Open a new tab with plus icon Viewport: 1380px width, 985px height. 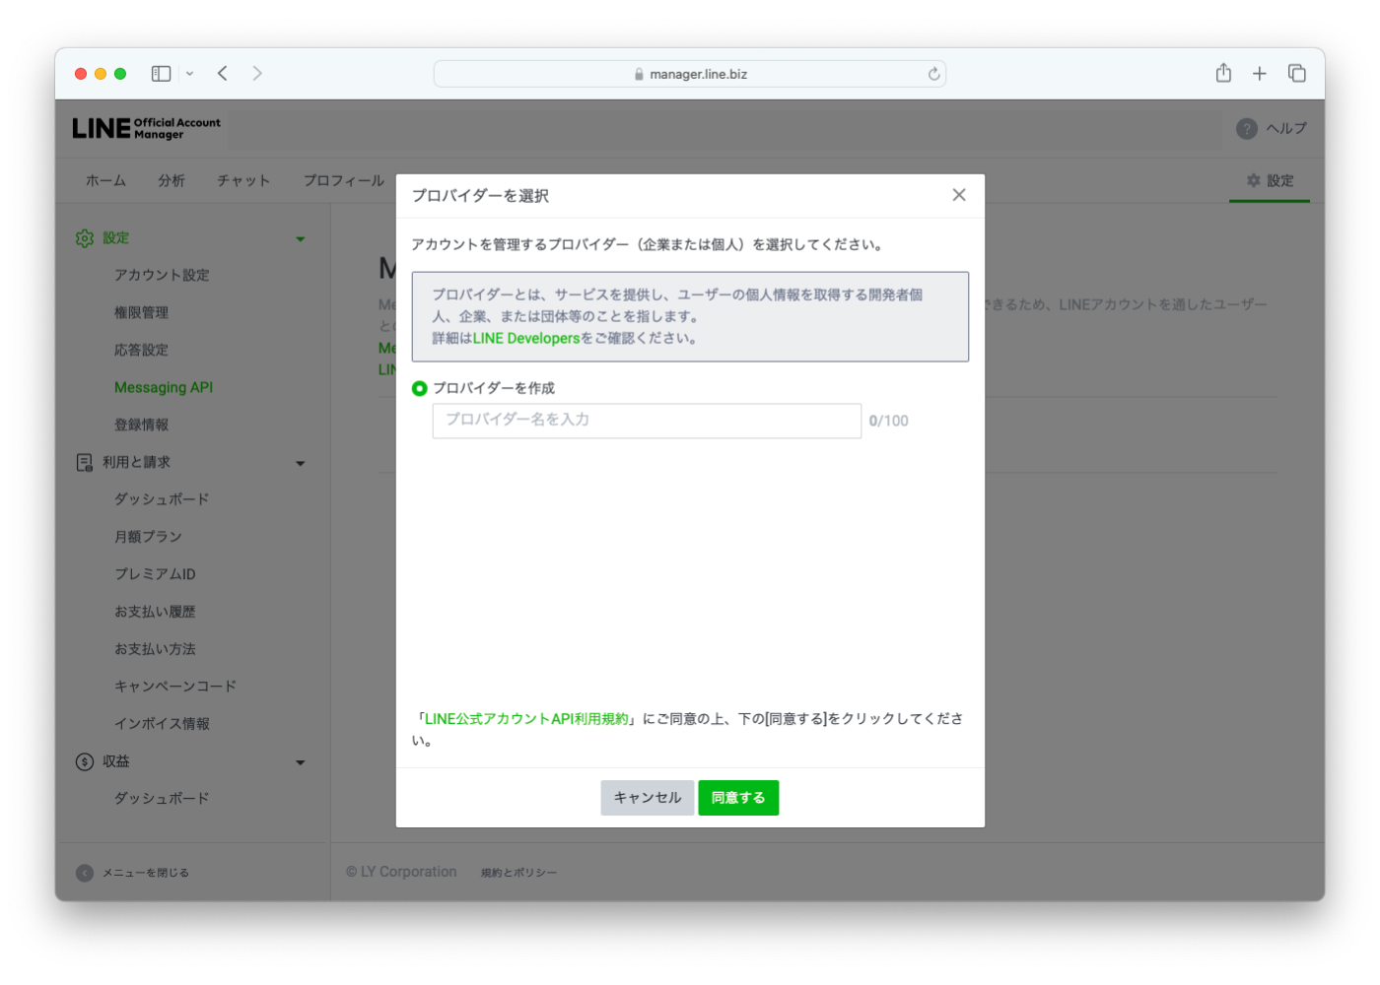click(1260, 74)
